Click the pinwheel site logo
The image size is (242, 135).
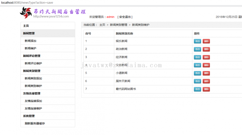(26, 13)
